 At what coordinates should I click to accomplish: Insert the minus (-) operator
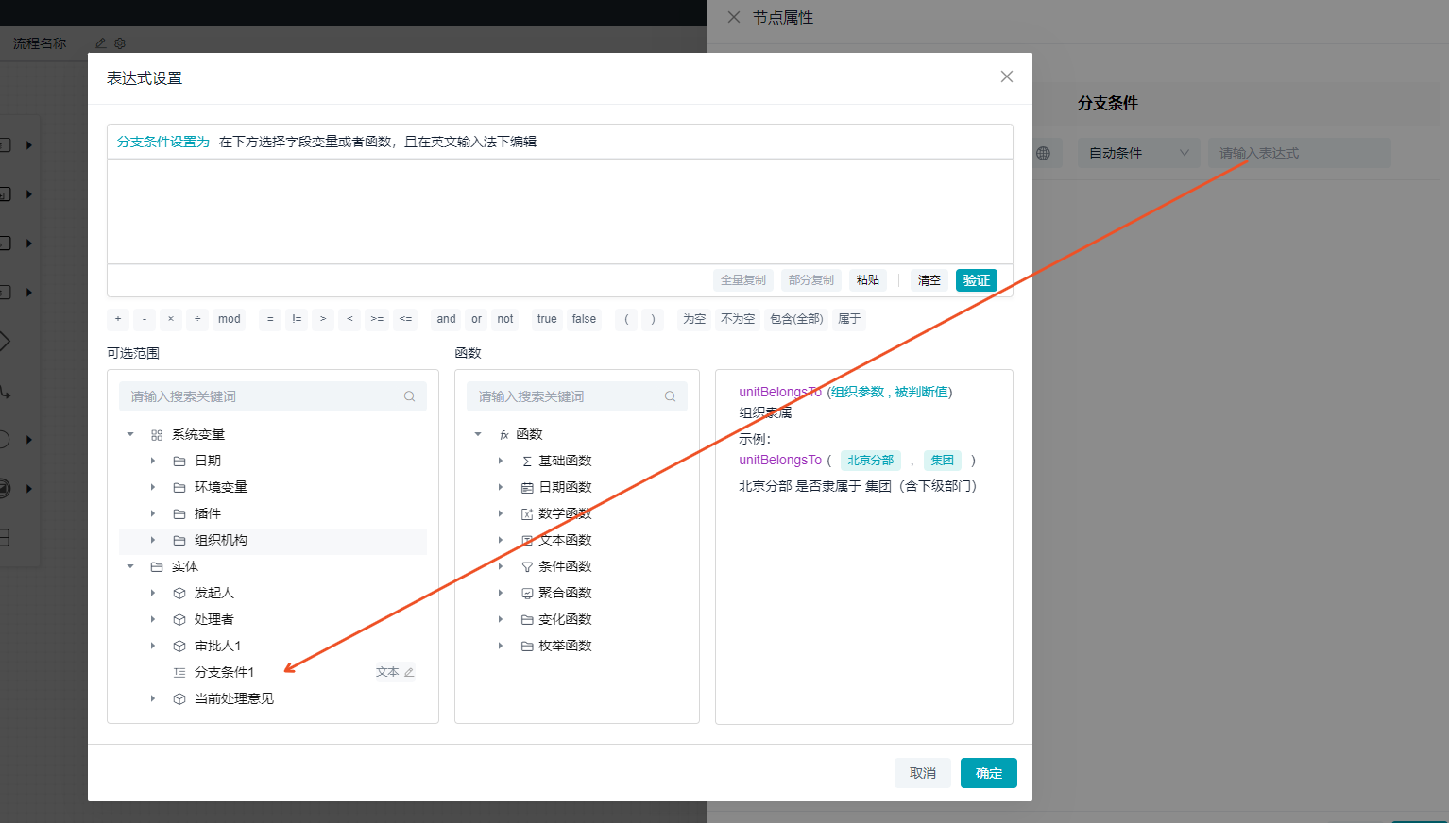[145, 319]
